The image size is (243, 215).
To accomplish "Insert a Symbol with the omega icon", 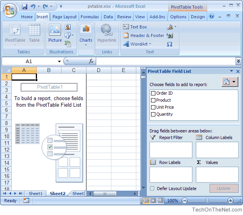I will coord(169,44).
